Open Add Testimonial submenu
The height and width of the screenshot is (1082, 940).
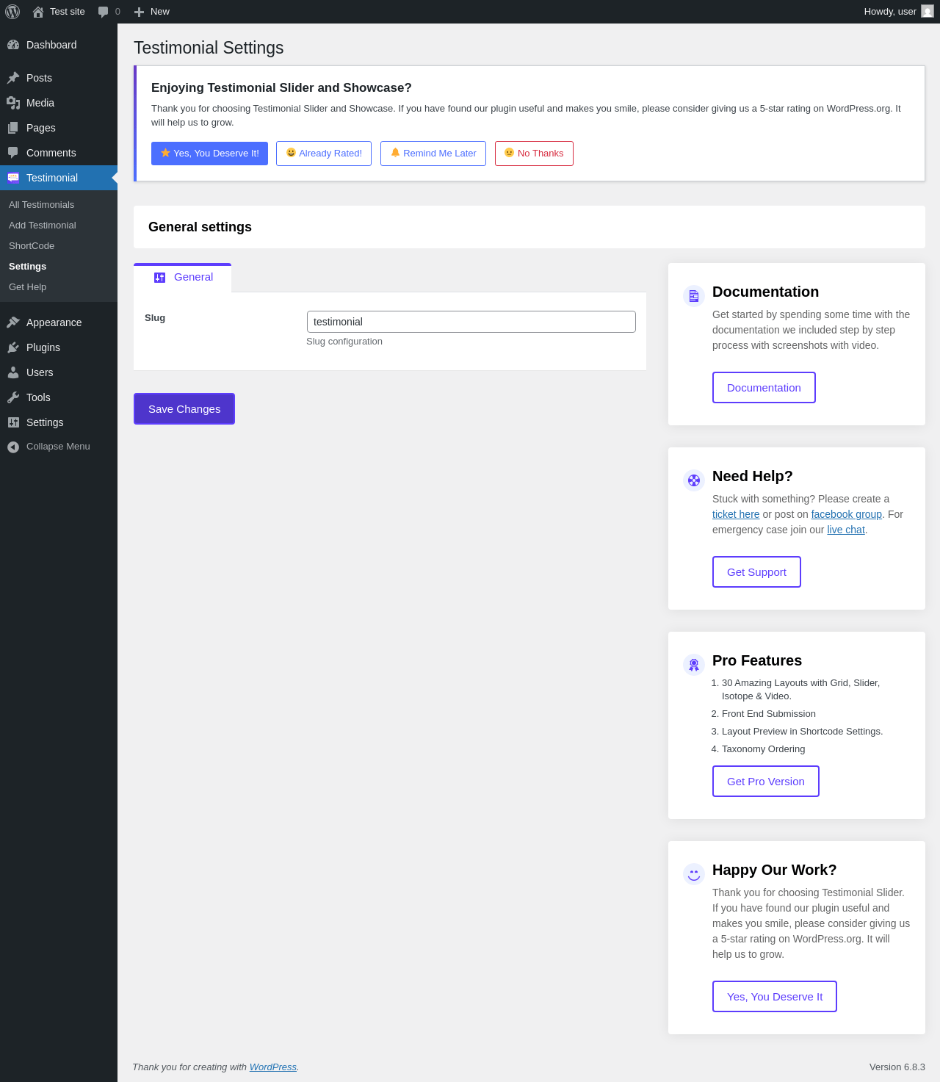(42, 226)
